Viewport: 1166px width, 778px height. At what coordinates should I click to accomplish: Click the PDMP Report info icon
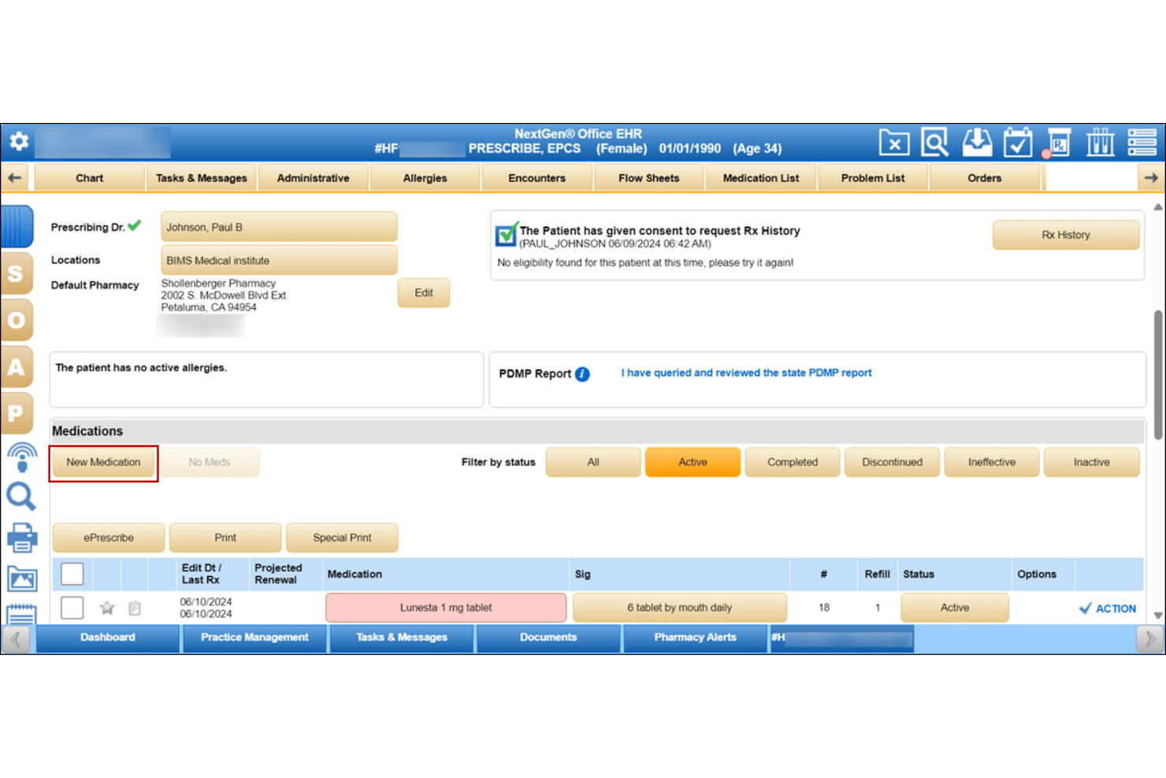pos(582,374)
